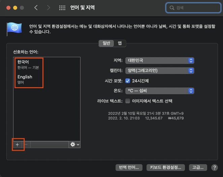
Task: Click the 시간 포맷: label
Action: pos(114,81)
